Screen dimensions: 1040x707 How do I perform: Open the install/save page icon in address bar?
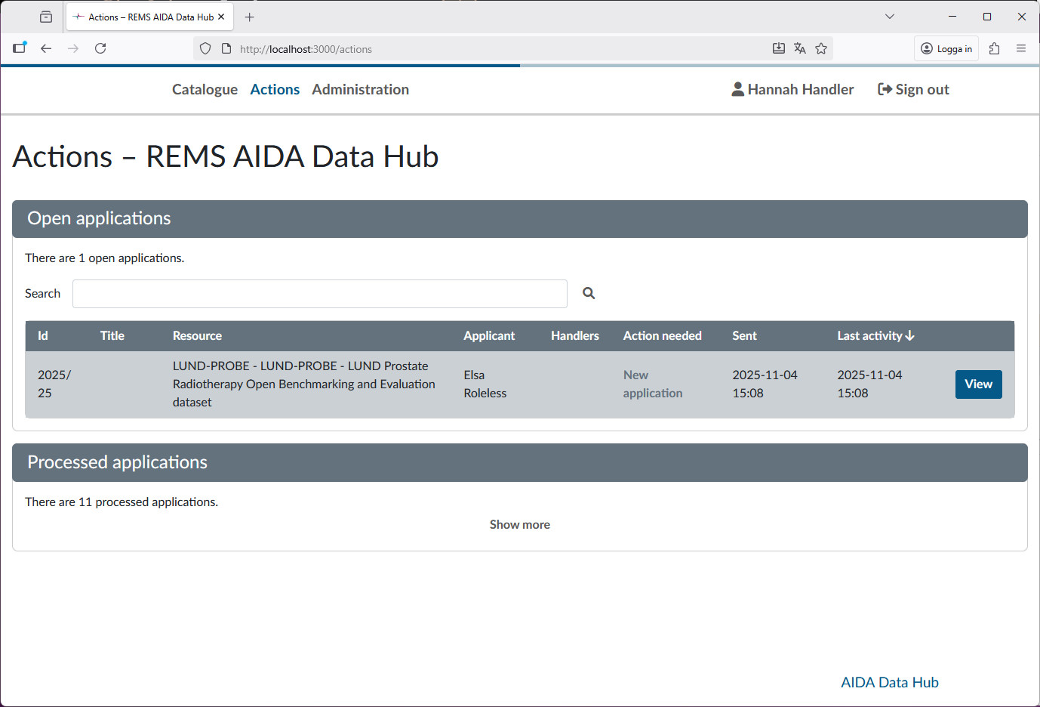779,48
